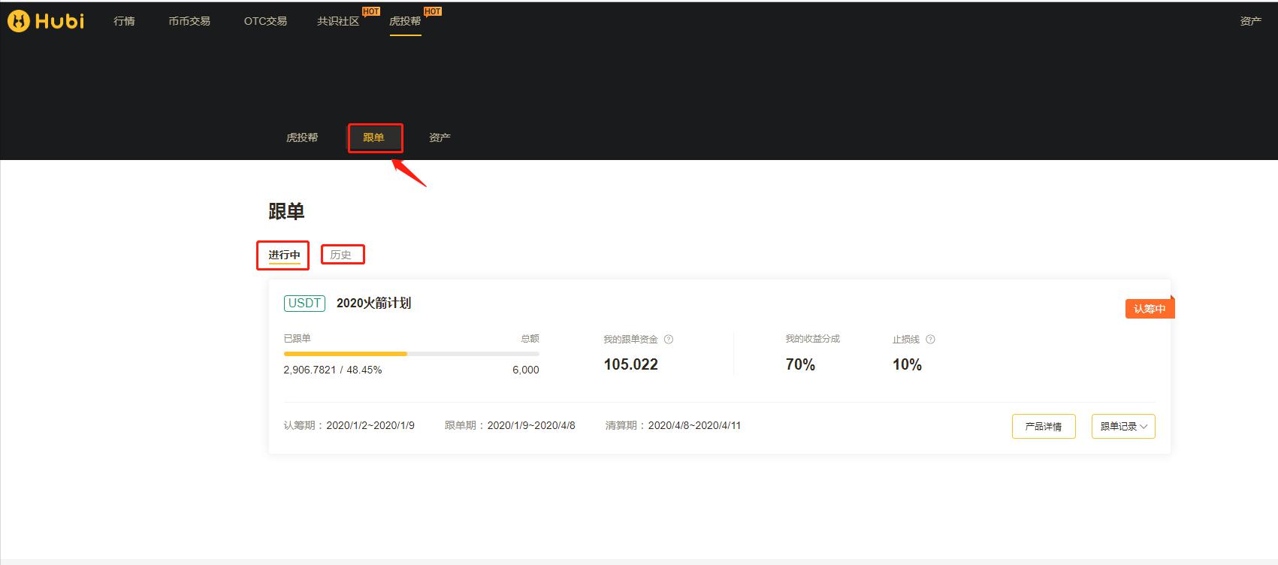Click the 产品详情 button
The image size is (1278, 565).
[1044, 426]
